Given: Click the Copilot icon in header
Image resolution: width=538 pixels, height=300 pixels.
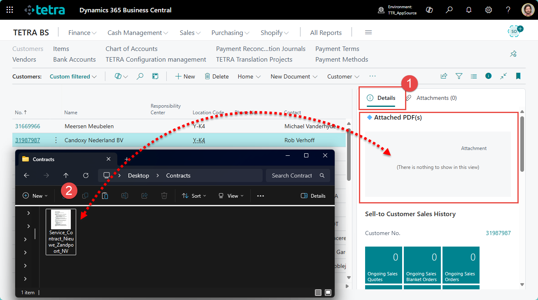Looking at the screenshot, I should pyautogui.click(x=429, y=10).
